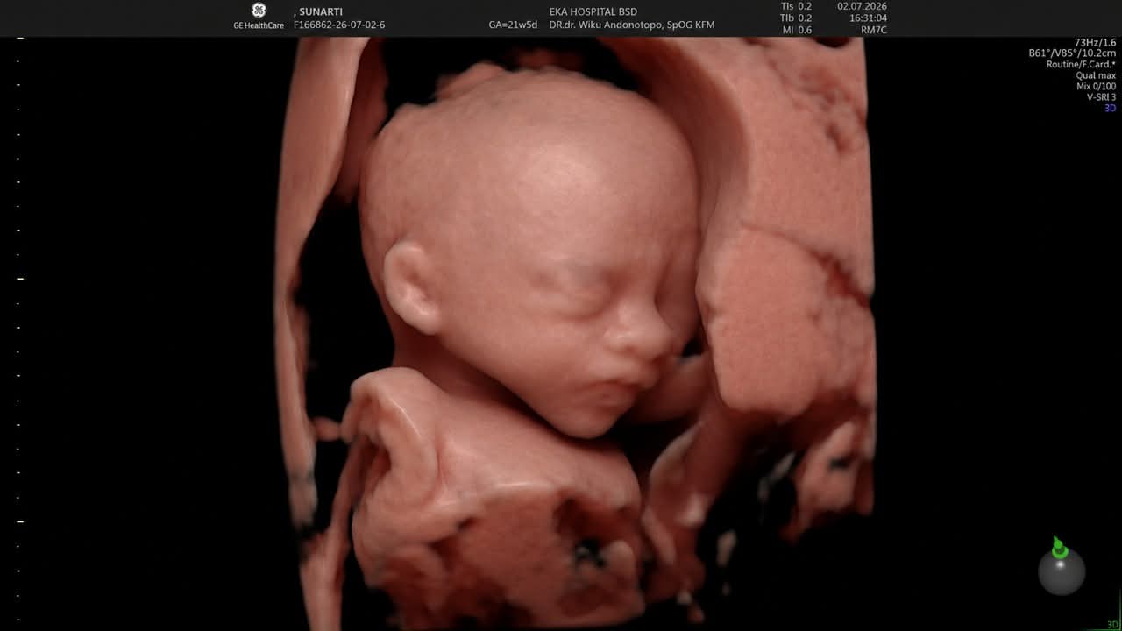The width and height of the screenshot is (1122, 631).
Task: Click patient ID F166862-26-07-02-6
Action: tap(339, 25)
